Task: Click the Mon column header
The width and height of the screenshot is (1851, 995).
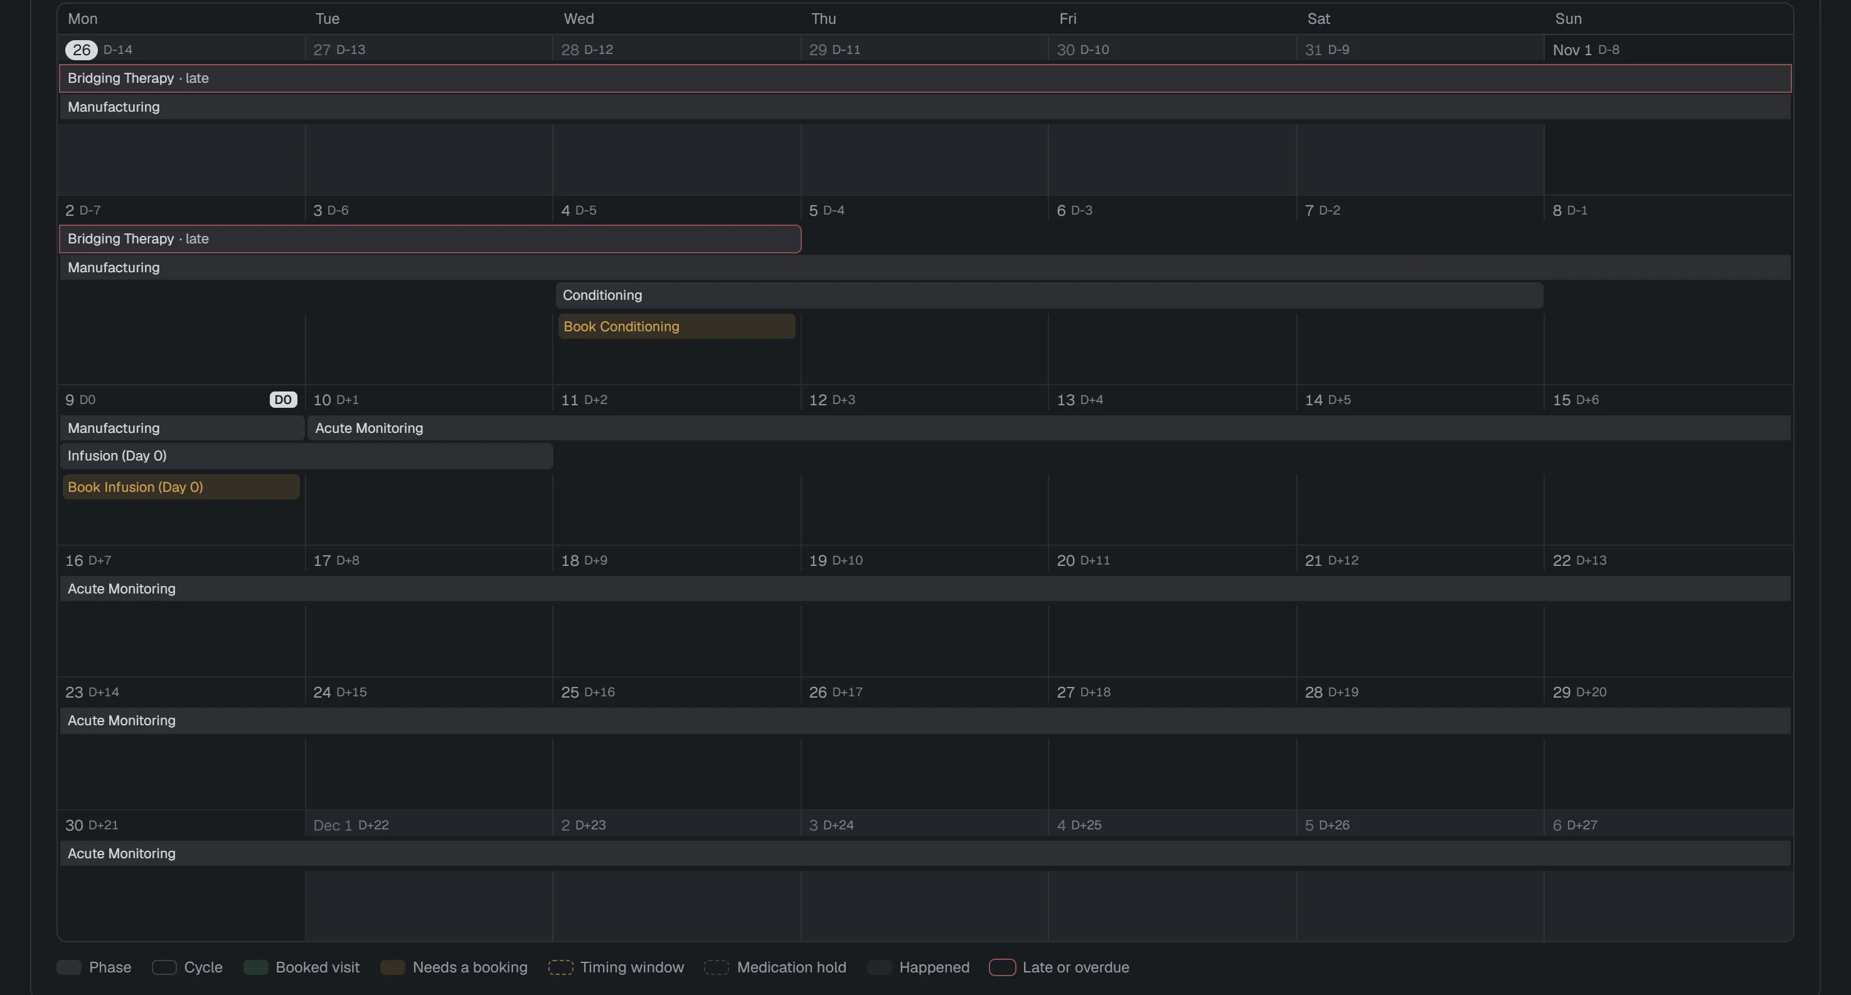Action: pos(83,19)
